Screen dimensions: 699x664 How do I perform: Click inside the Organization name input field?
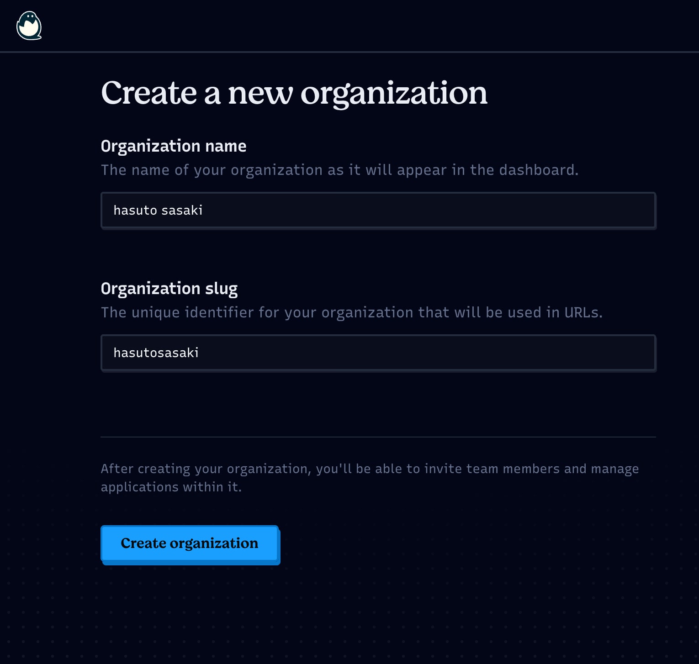[378, 210]
